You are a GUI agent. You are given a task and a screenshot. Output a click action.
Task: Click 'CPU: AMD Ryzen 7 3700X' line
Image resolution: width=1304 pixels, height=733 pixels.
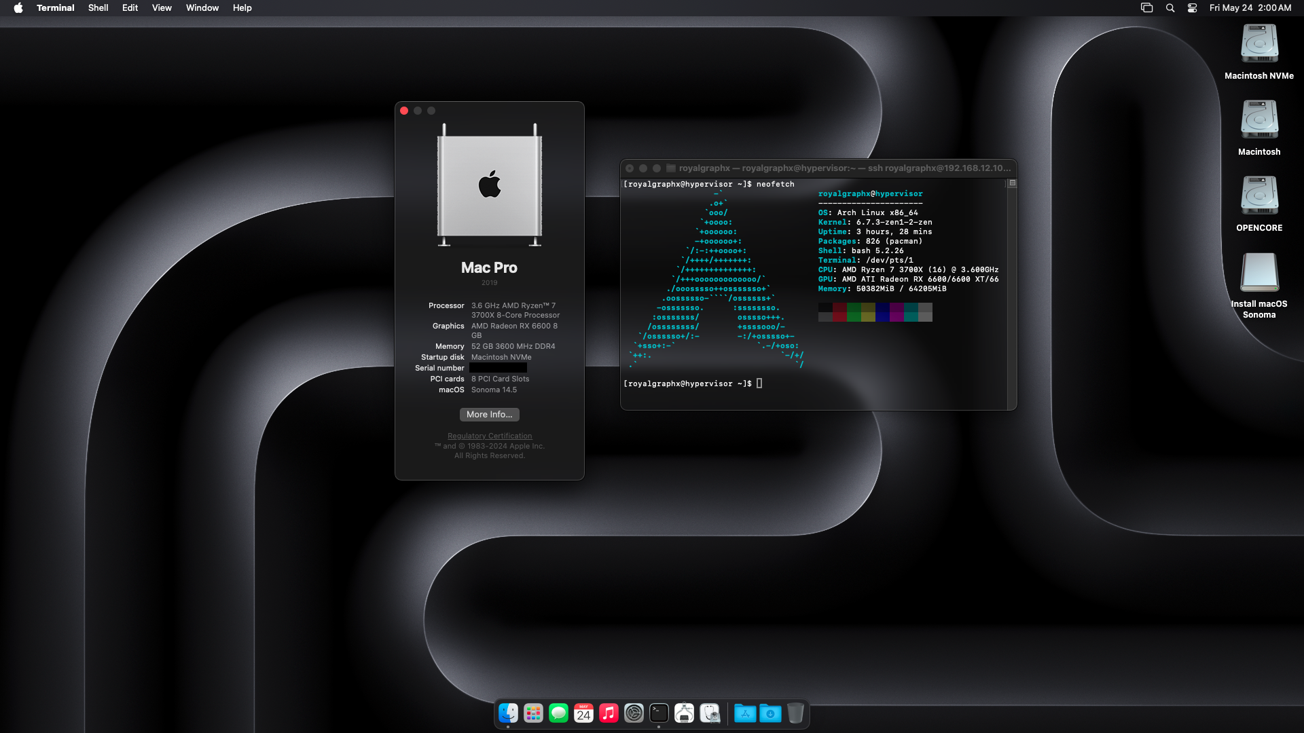[x=909, y=269]
